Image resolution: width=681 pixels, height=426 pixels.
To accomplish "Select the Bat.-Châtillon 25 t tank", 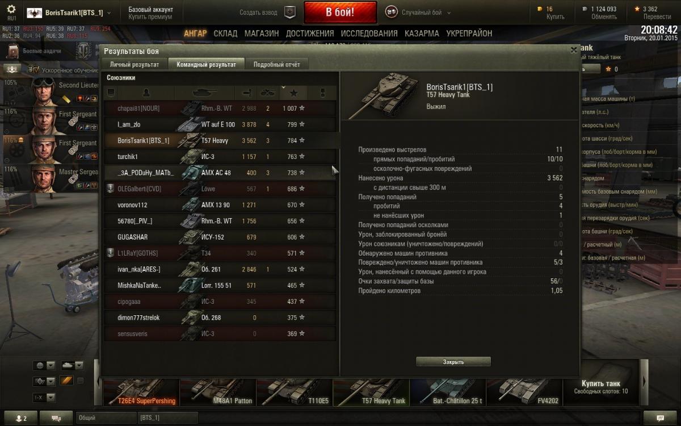I will pyautogui.click(x=448, y=392).
